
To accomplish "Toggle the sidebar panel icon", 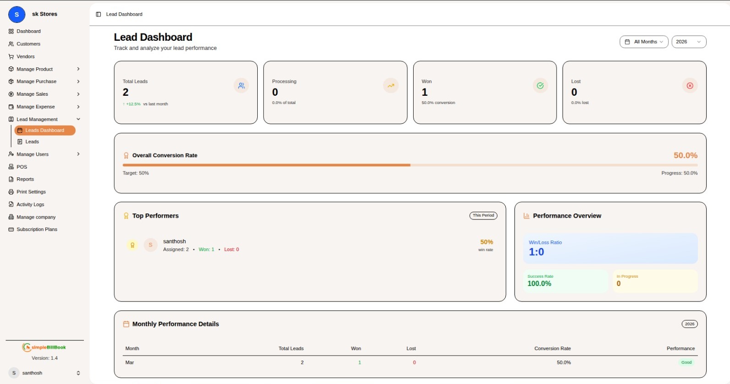I will [x=98, y=14].
